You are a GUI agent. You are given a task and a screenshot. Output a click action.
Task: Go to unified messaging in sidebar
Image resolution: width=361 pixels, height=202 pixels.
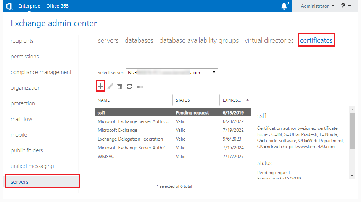[x=32, y=166]
